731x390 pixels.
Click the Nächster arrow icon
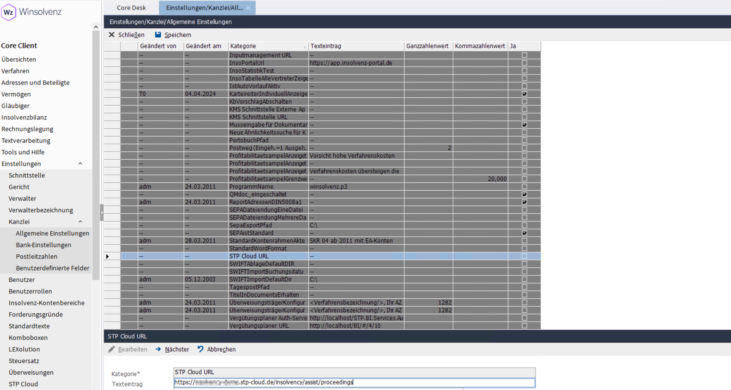pyautogui.click(x=158, y=349)
